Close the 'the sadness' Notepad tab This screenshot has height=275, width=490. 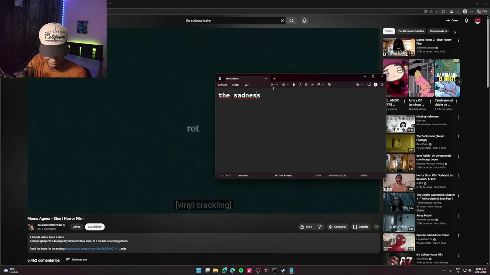point(266,79)
